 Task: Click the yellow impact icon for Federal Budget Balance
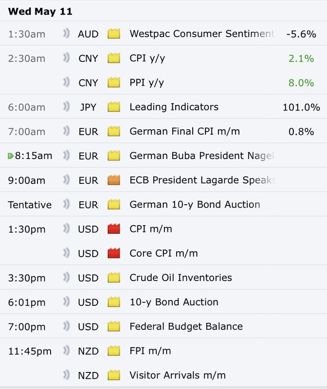tap(114, 326)
